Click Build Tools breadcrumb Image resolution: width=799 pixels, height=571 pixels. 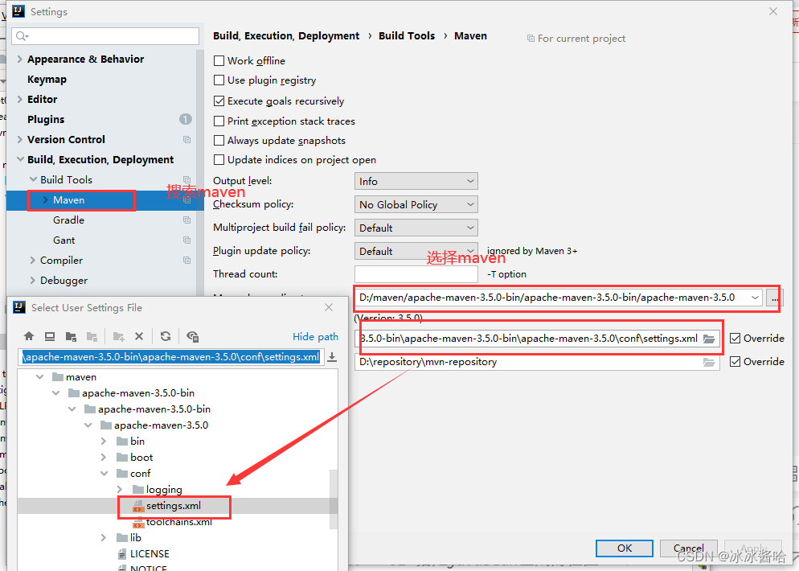point(407,35)
